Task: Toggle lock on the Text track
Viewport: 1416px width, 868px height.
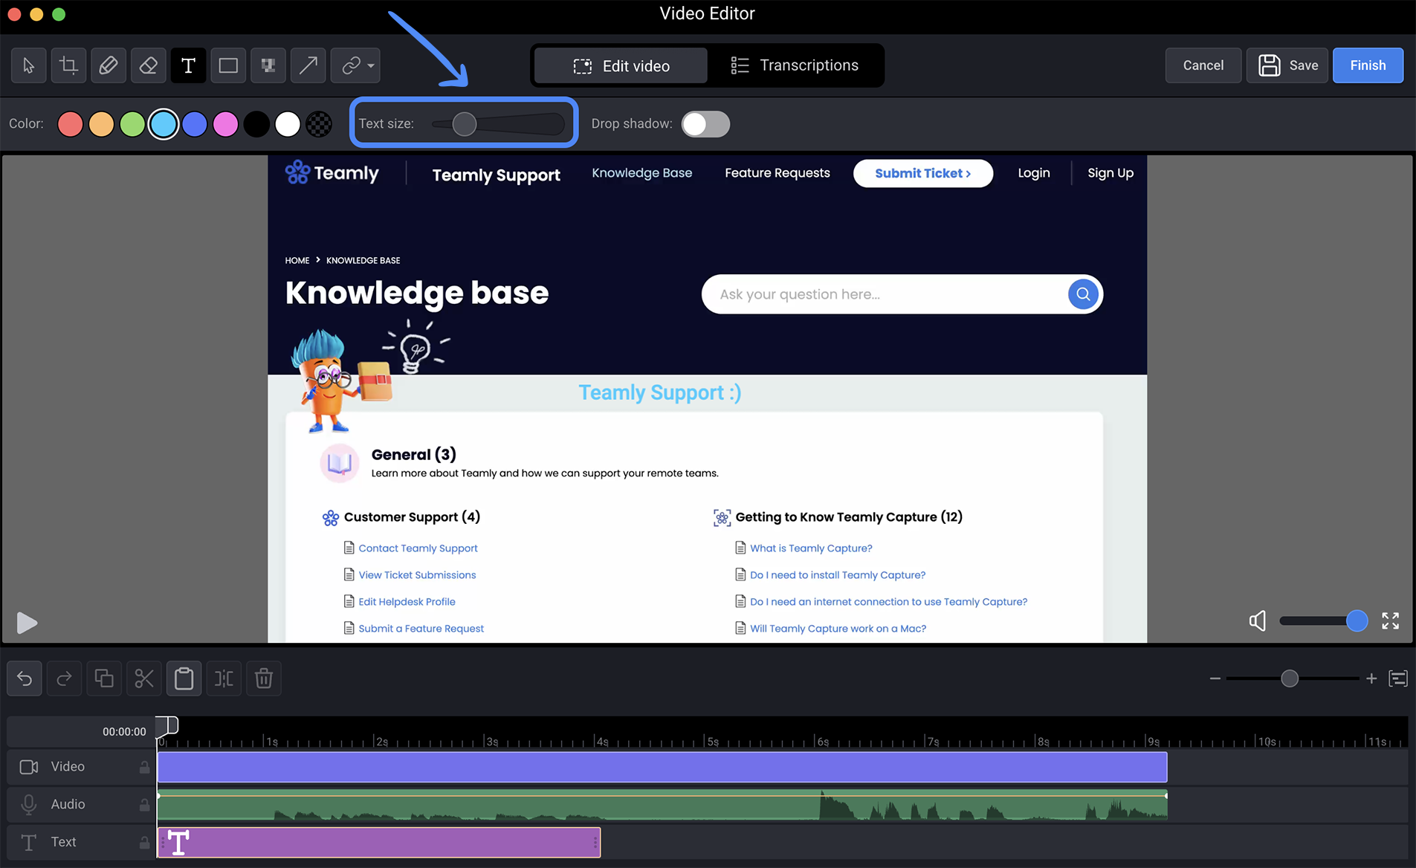Action: click(x=144, y=843)
